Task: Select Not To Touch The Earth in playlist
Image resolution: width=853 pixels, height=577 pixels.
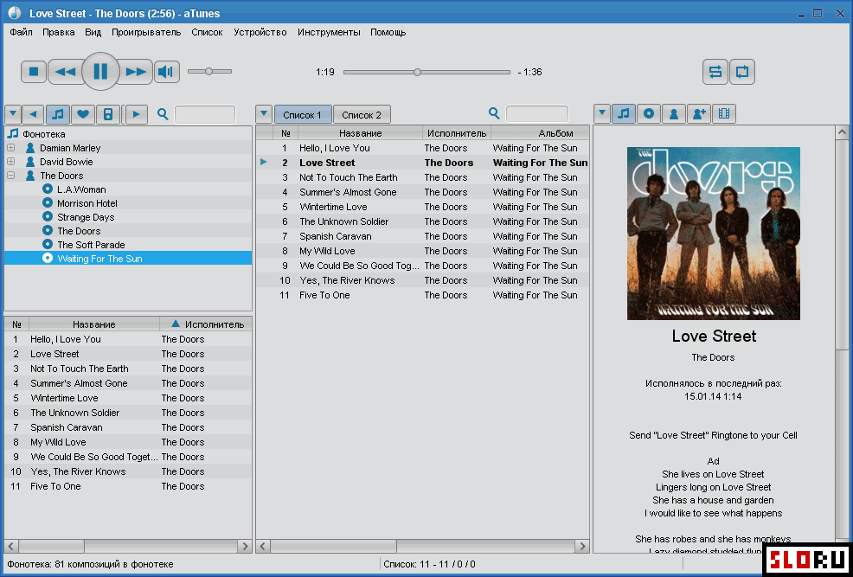Action: pyautogui.click(x=423, y=177)
